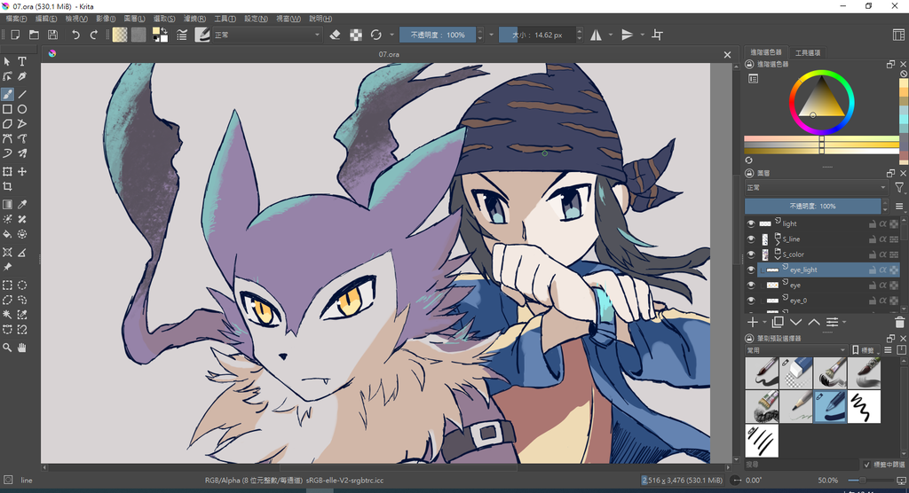Image resolution: width=909 pixels, height=493 pixels.
Task: Open the layer blending mode dropdown
Action: click(x=817, y=188)
